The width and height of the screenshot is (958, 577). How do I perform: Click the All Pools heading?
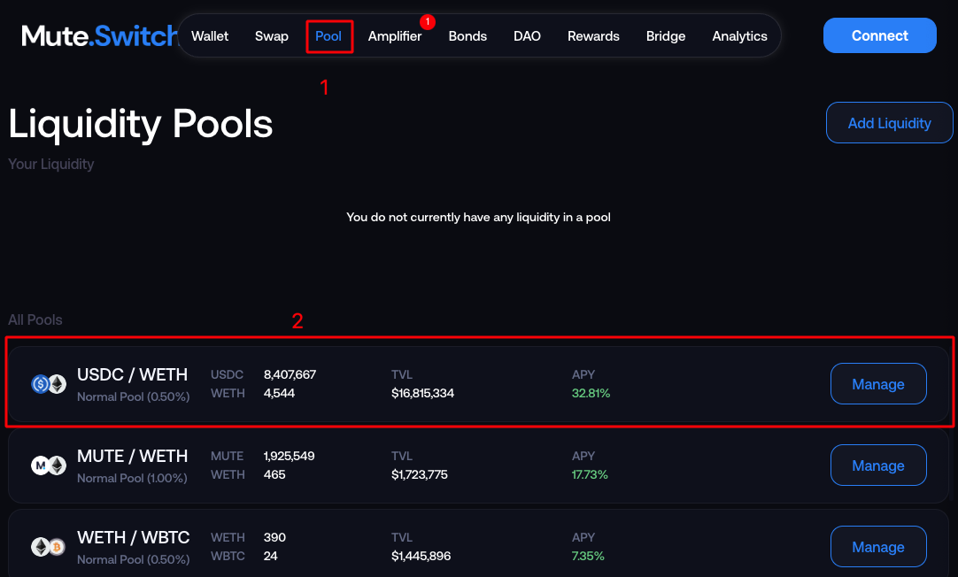pos(35,320)
